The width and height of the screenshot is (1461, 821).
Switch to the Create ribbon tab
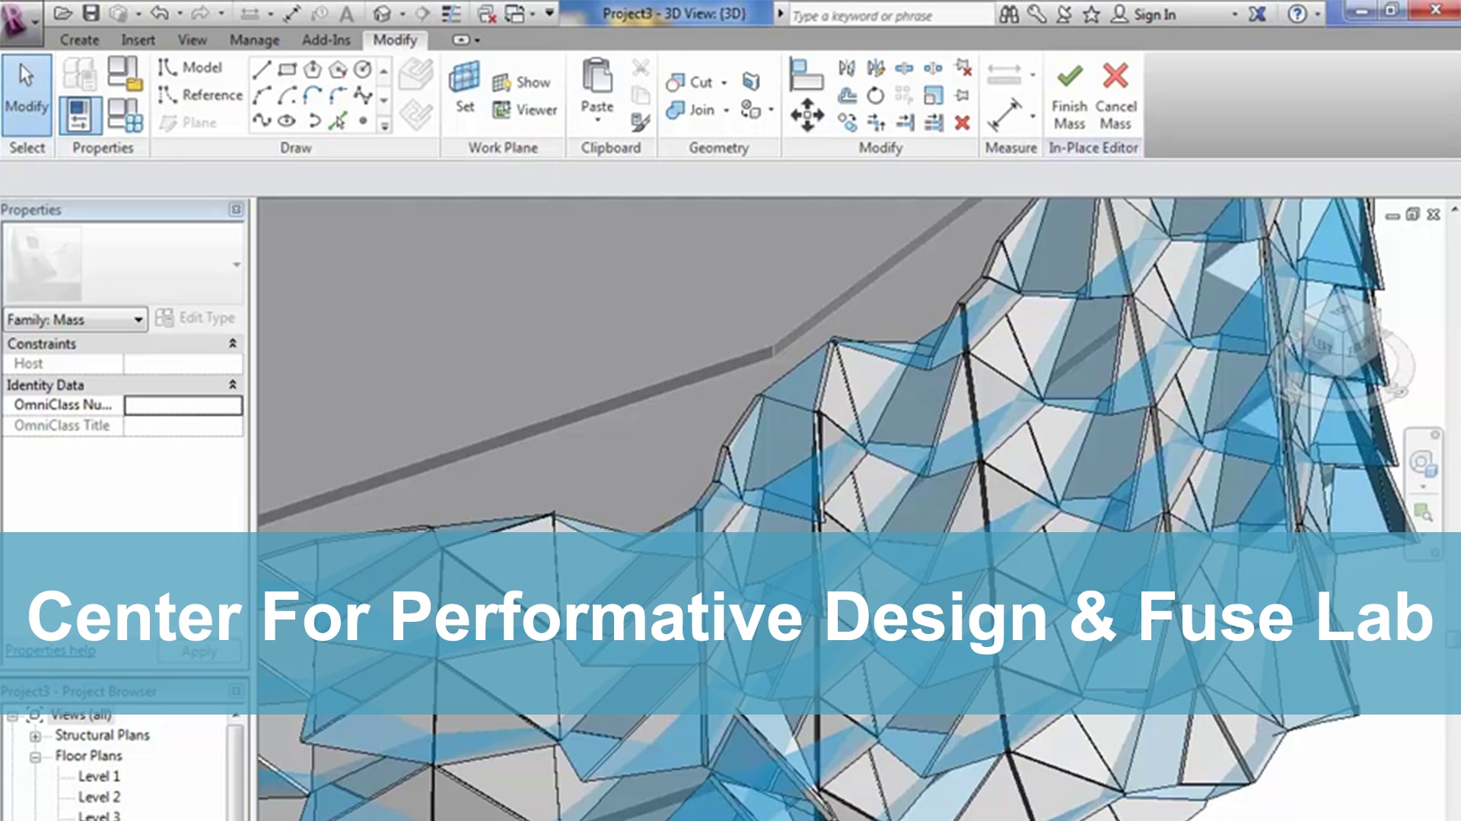pos(81,40)
